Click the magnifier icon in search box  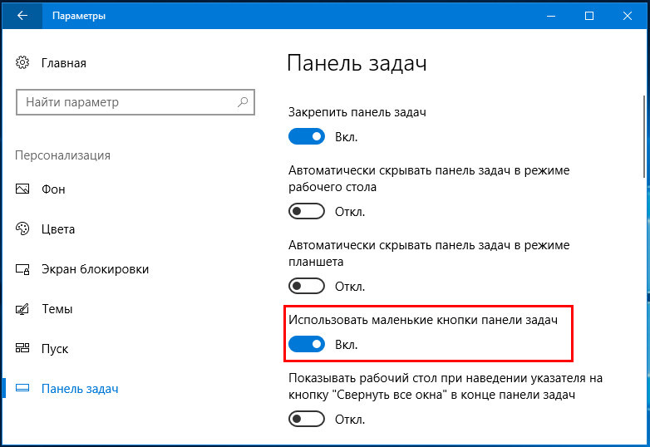pos(243,102)
